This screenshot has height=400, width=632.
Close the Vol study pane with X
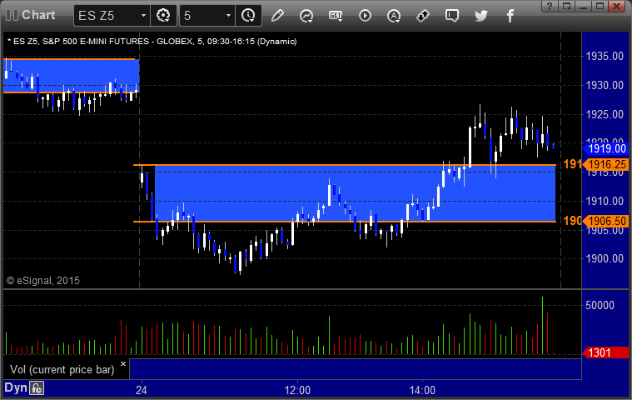click(x=123, y=363)
